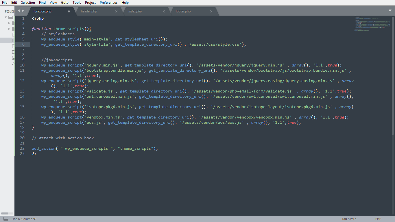Go to previous tab with left arrow
The image size is (395, 222).
click(x=19, y=11)
